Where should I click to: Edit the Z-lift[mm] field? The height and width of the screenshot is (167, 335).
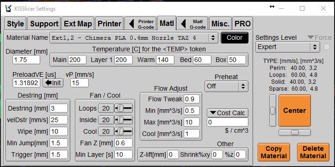pos(173,155)
